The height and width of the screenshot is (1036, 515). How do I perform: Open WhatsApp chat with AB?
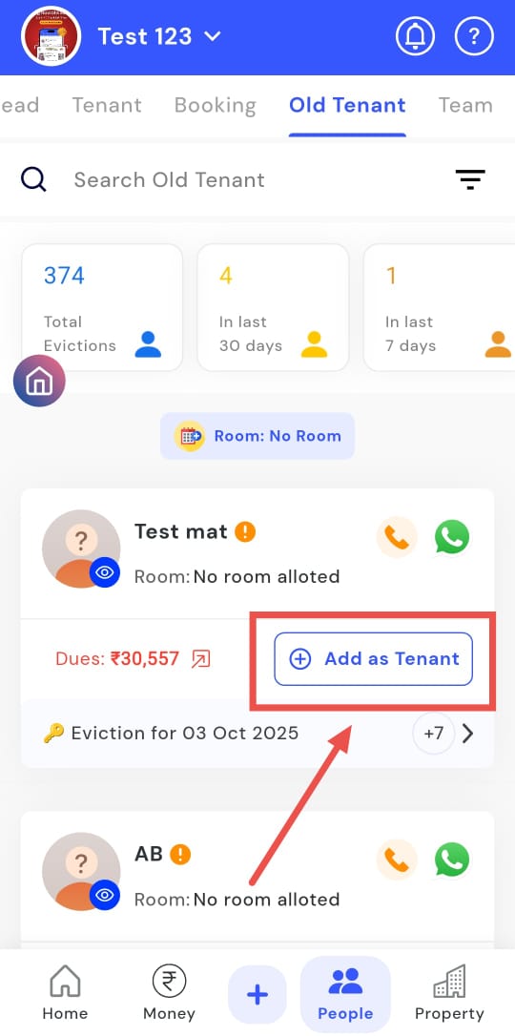452,860
